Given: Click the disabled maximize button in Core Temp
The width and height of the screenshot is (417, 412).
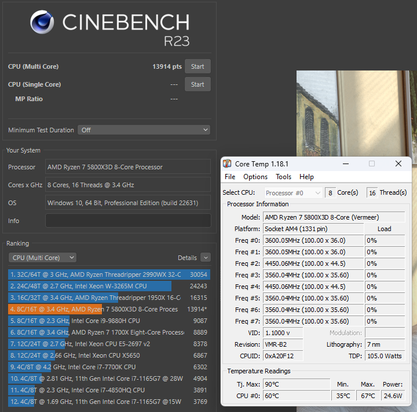Looking at the screenshot, I should [x=372, y=164].
